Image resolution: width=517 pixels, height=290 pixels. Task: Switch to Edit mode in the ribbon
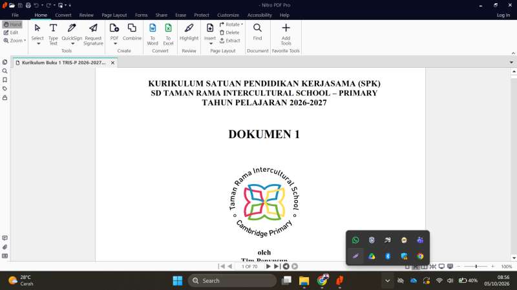(x=11, y=32)
